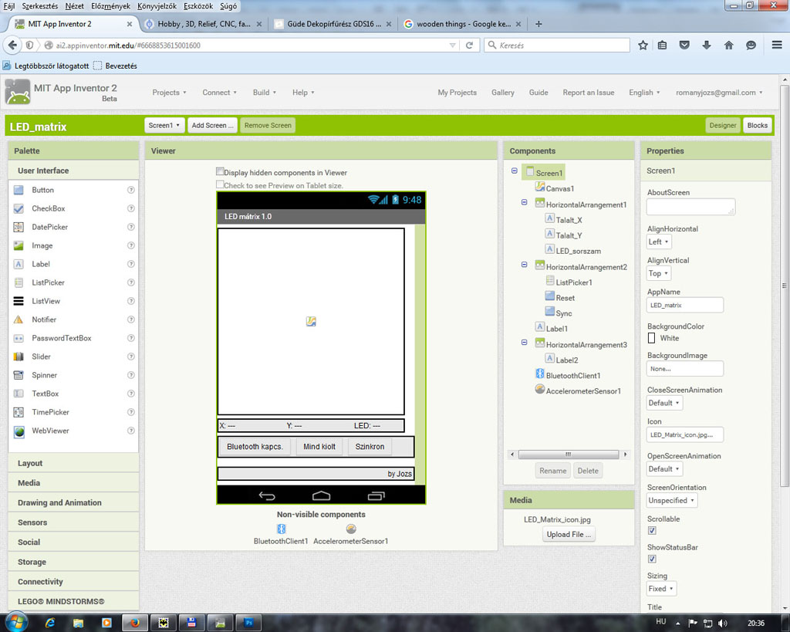Click the AccelerometerSensor1 icon below the phone preview
The image size is (790, 632).
[351, 529]
